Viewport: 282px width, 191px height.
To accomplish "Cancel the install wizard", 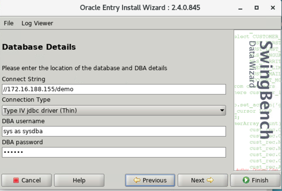I will tap(26, 180).
